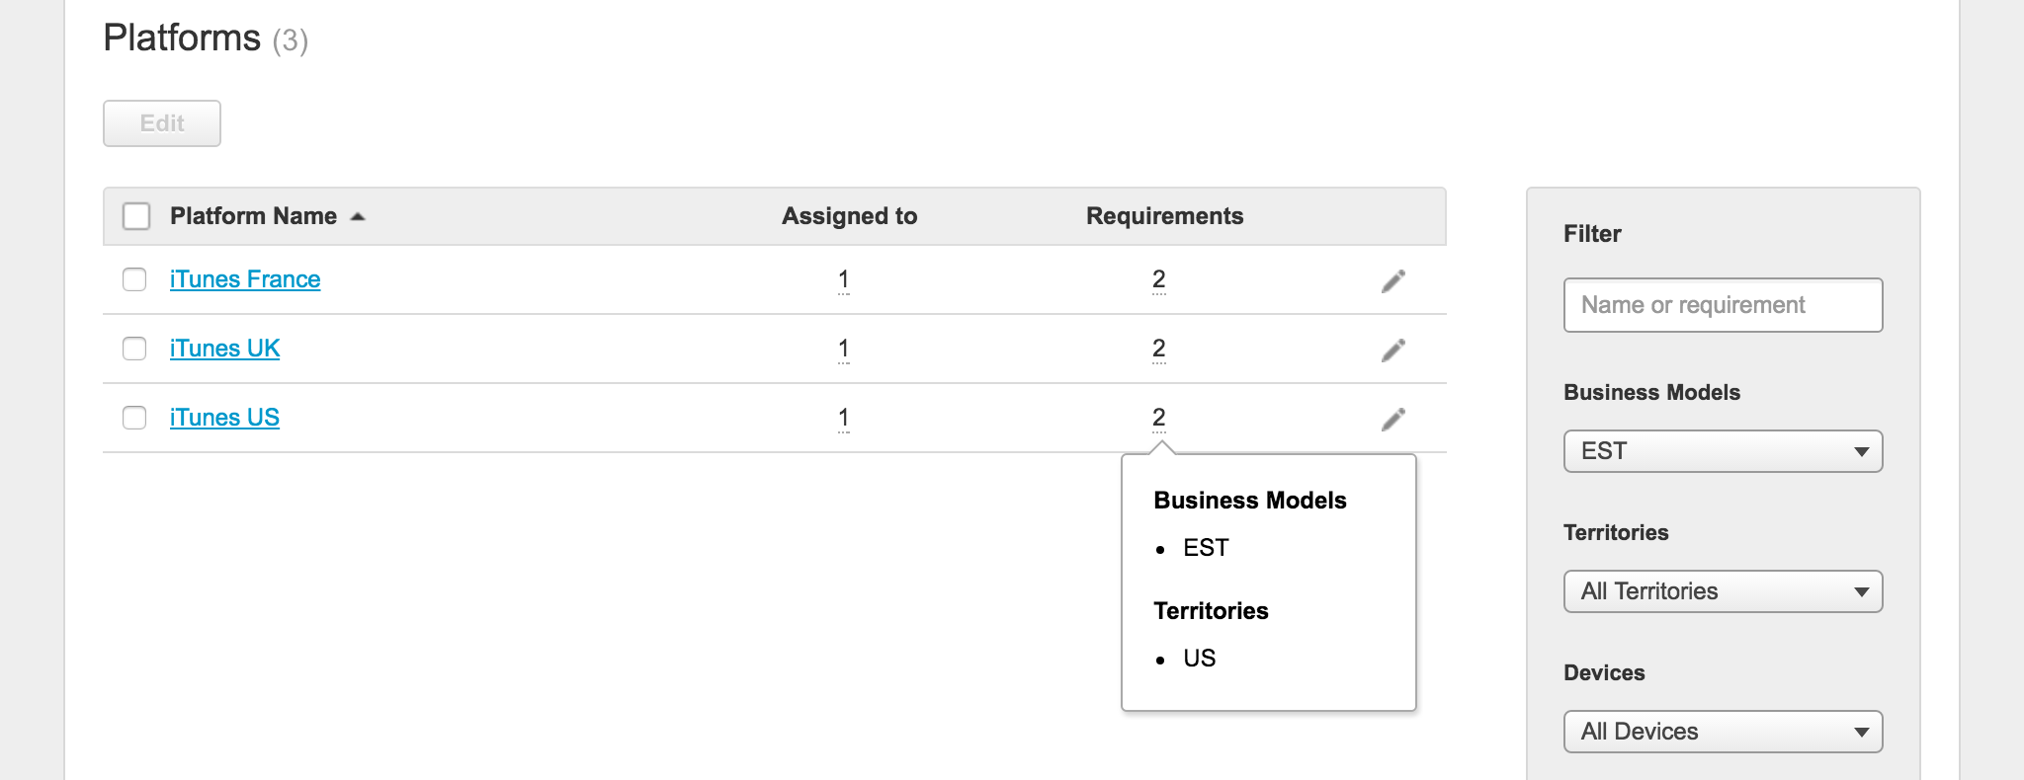Select the iTunes US row checkbox

134,418
